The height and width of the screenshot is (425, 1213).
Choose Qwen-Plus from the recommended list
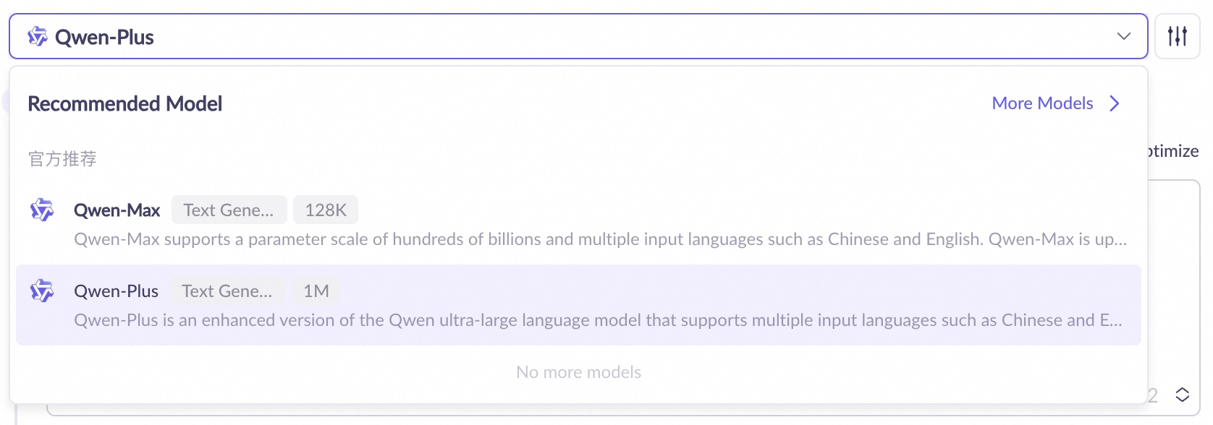[x=116, y=291]
